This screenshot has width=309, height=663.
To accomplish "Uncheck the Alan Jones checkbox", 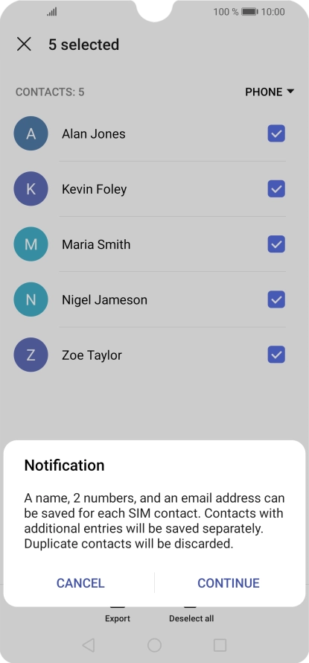I will 276,133.
